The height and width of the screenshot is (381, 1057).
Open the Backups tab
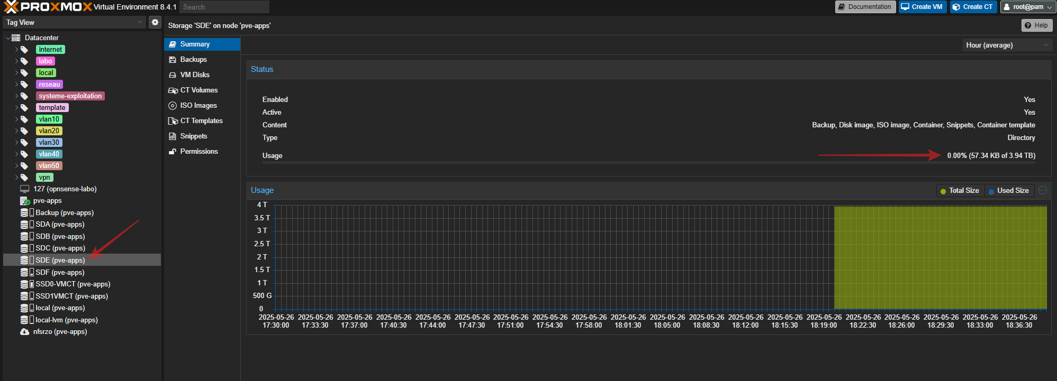pos(193,60)
